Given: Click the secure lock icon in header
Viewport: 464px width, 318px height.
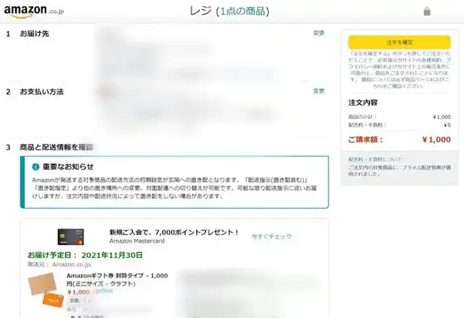Looking at the screenshot, I should (427, 12).
